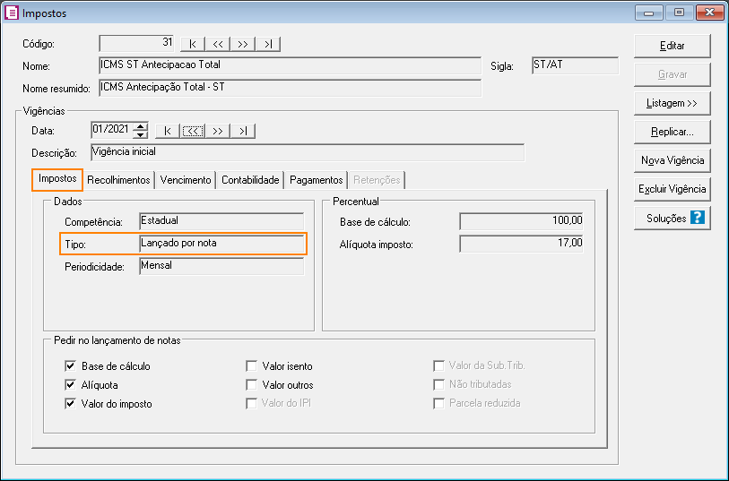Decrease the Data field with down arrow
The height and width of the screenshot is (481, 729).
point(140,135)
